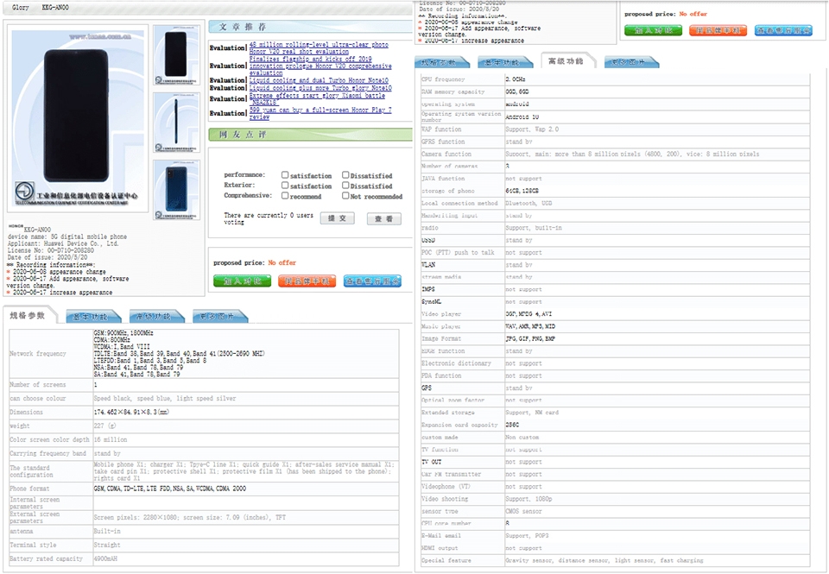Screen dimensions: 829x574
Task: Click weight value '227 (g)'
Action: (104, 426)
